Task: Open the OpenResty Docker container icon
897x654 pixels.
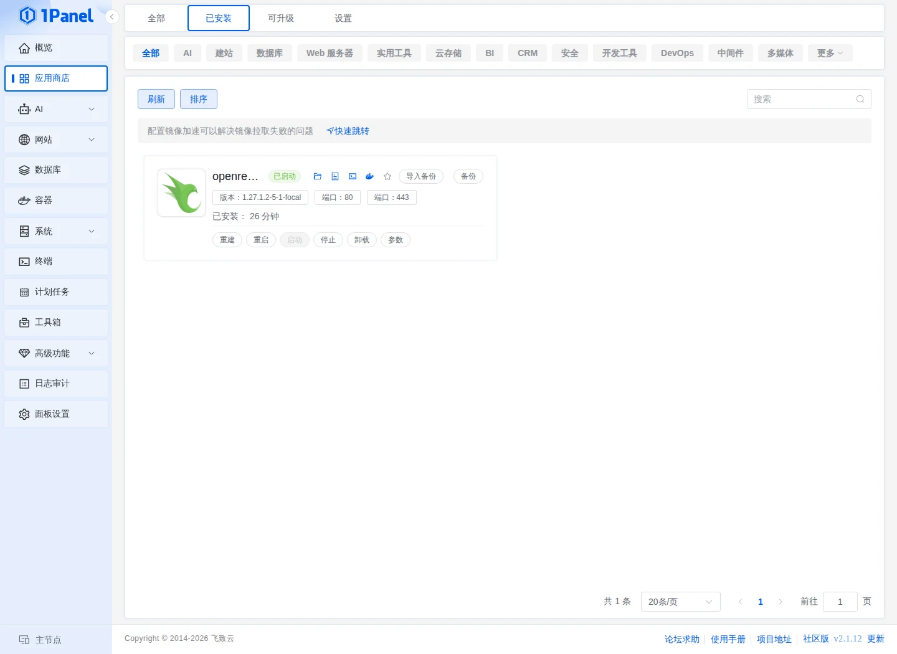Action: [370, 176]
